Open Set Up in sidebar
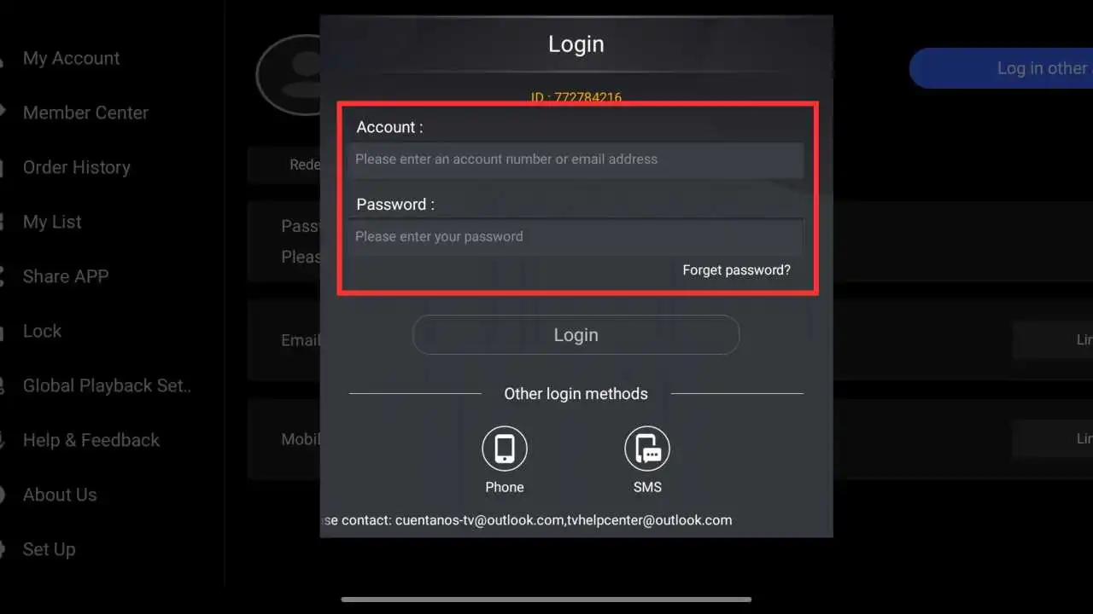The image size is (1093, 614). (x=49, y=549)
